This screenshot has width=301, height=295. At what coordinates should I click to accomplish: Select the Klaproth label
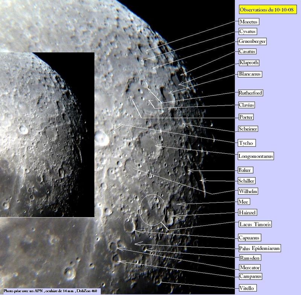[x=249, y=62]
